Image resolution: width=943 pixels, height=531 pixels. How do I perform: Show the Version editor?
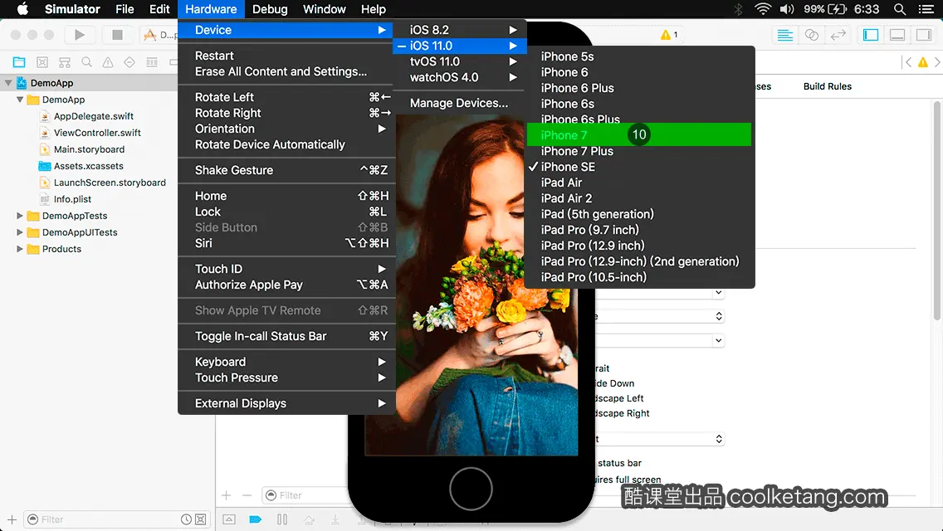(838, 35)
